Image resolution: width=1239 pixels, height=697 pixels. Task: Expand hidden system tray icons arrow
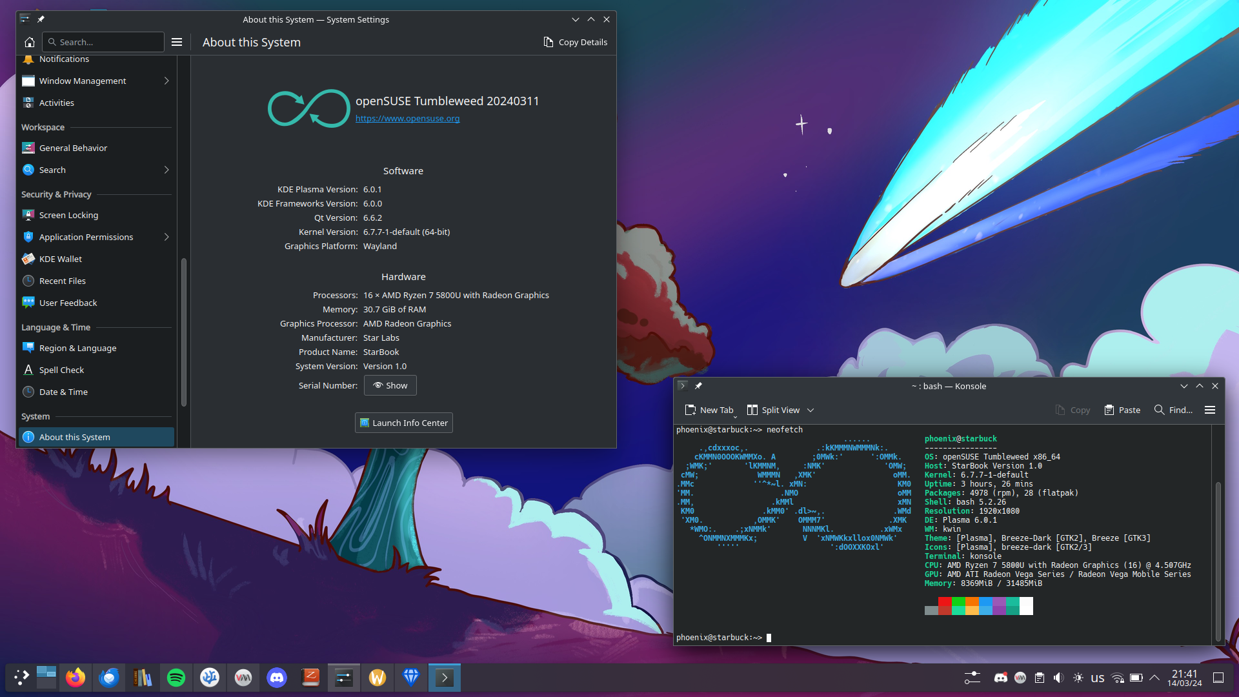[1154, 678]
